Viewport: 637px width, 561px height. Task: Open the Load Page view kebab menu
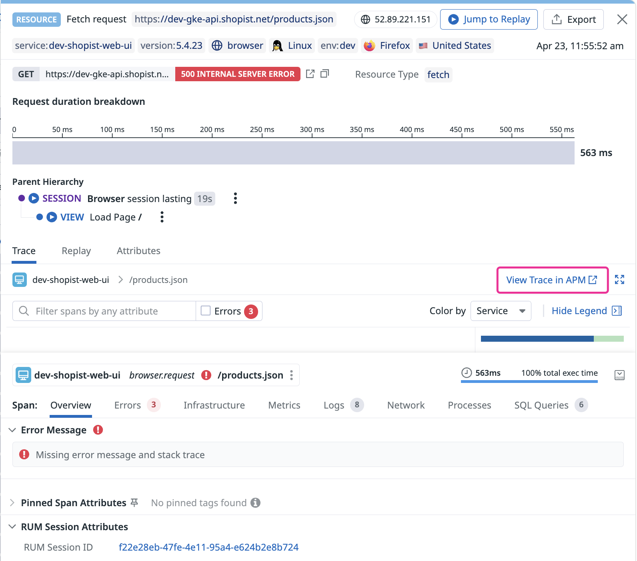point(162,217)
